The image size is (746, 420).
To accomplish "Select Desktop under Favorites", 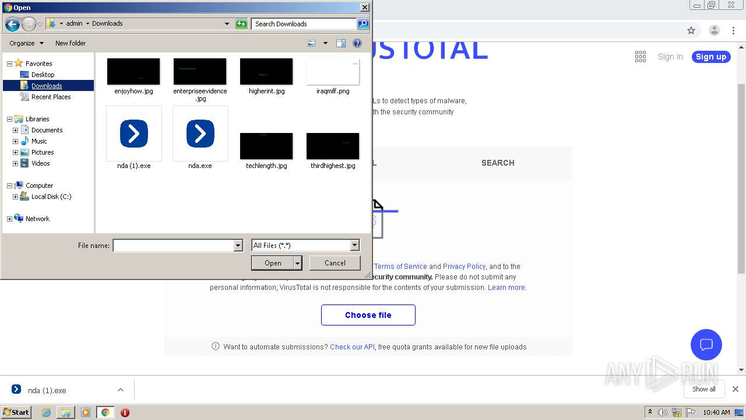I will (43, 75).
